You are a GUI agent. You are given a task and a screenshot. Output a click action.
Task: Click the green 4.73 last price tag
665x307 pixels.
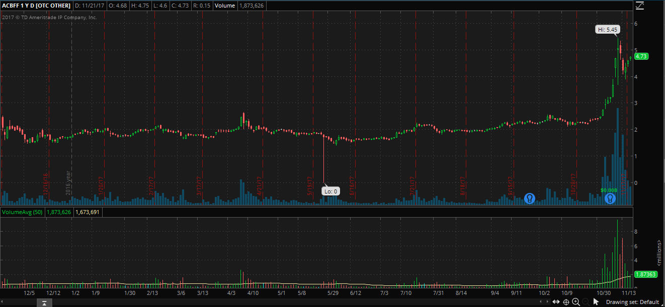point(641,56)
